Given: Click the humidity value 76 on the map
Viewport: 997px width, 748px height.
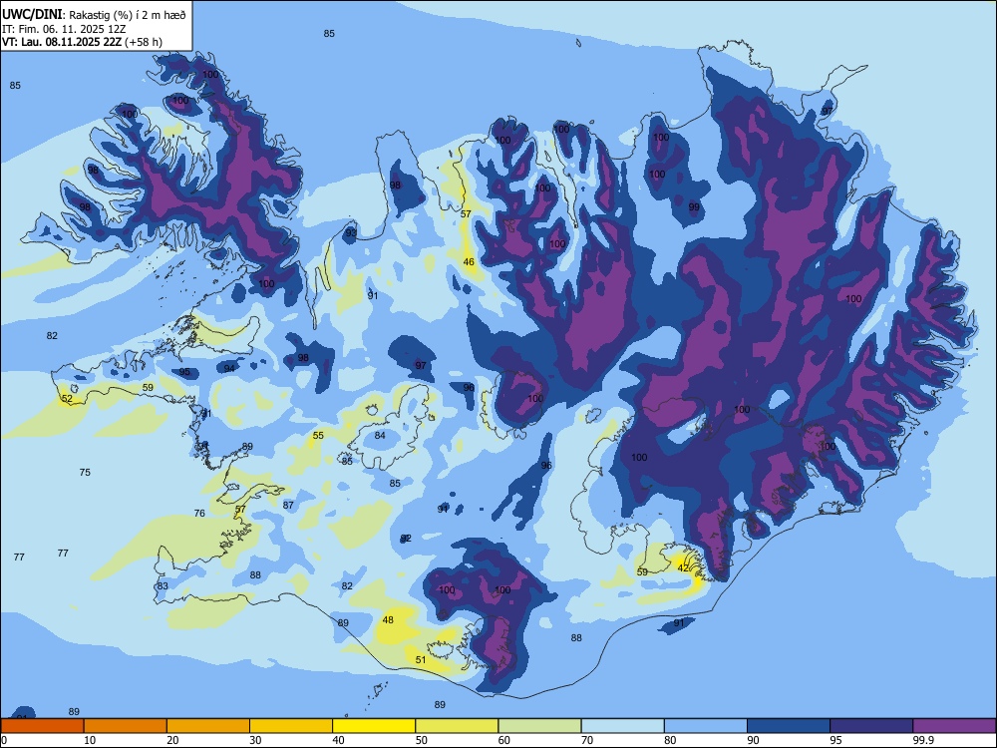Looking at the screenshot, I should [x=199, y=514].
